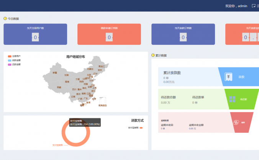
Task: Select 吉林 on the map
Action: coord(100,70)
